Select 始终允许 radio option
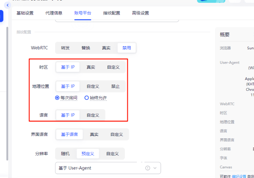This screenshot has height=178, width=254. tap(87, 98)
